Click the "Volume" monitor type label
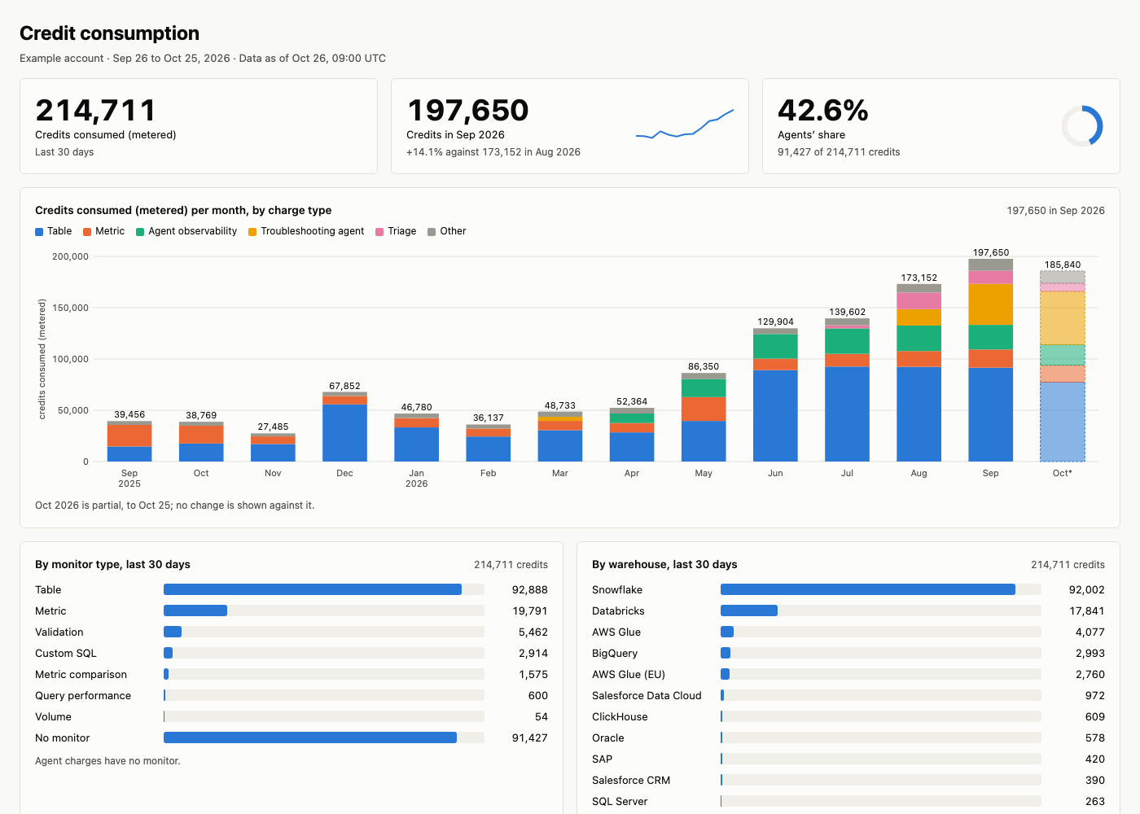This screenshot has height=814, width=1140. click(x=53, y=717)
